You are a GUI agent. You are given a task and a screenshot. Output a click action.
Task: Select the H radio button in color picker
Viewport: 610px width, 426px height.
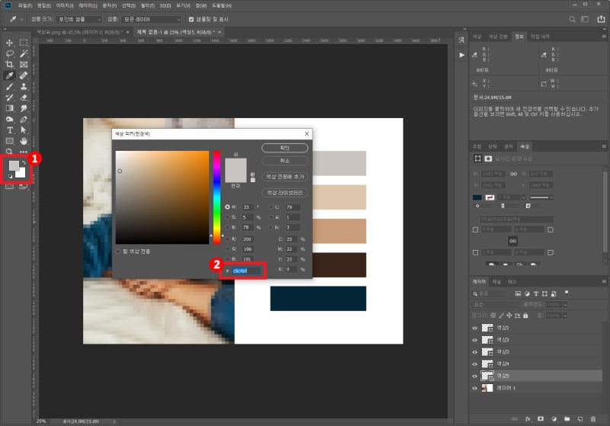pyautogui.click(x=227, y=207)
